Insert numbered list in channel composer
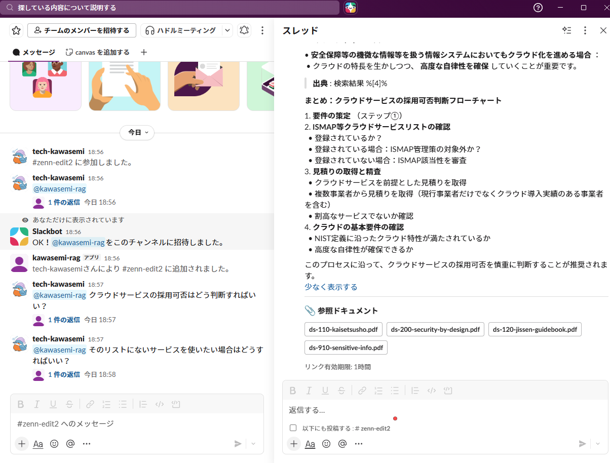610x463 pixels. (106, 404)
